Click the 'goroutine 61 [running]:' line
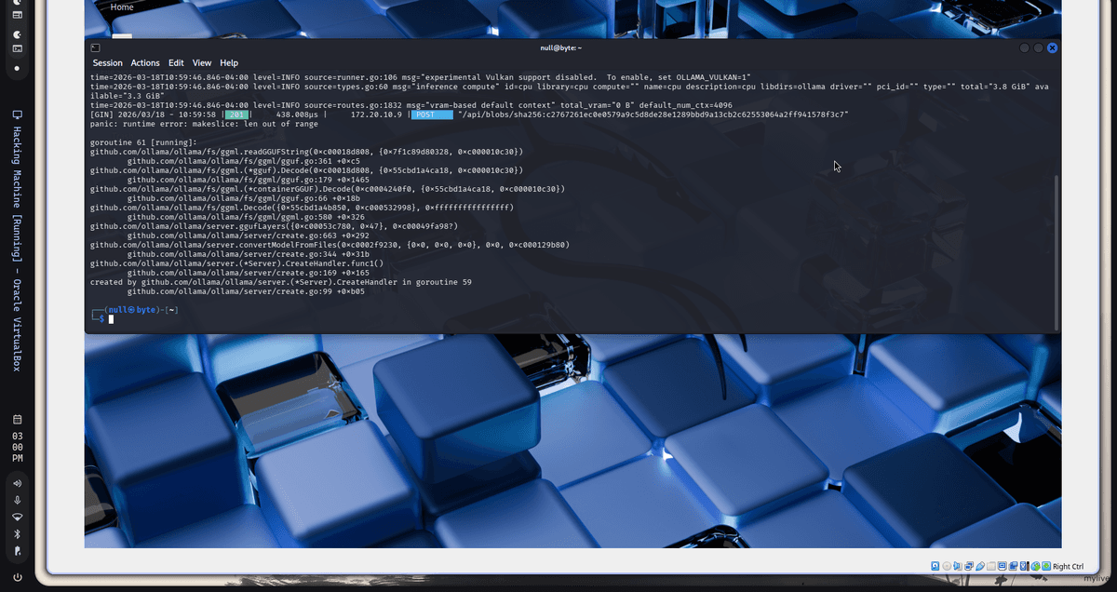The image size is (1117, 592). pos(143,142)
